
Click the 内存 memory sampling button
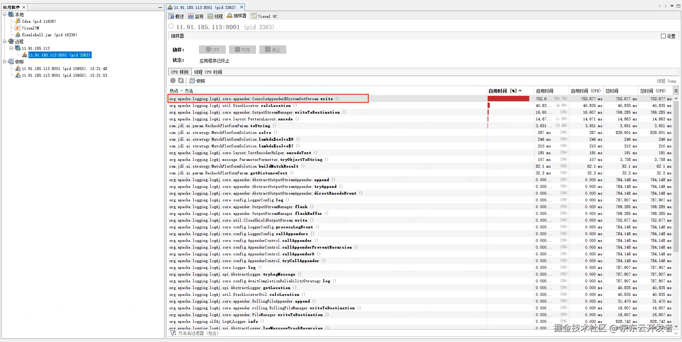(242, 50)
